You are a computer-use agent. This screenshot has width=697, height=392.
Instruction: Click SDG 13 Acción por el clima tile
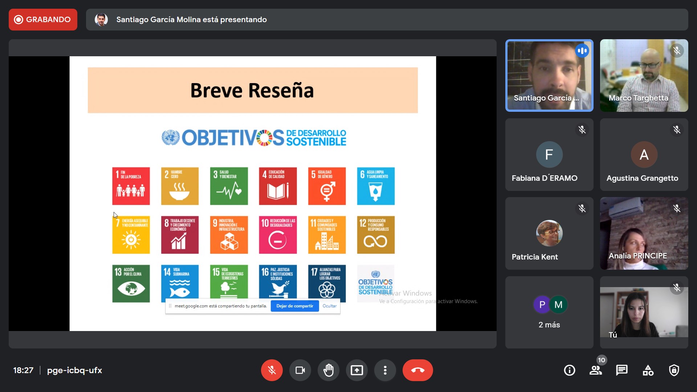click(131, 284)
